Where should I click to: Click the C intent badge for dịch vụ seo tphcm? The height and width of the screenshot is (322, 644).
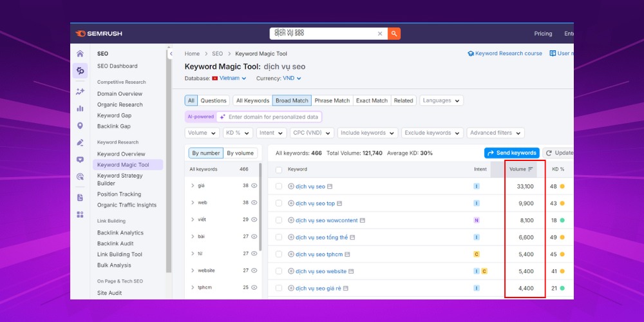coord(477,254)
